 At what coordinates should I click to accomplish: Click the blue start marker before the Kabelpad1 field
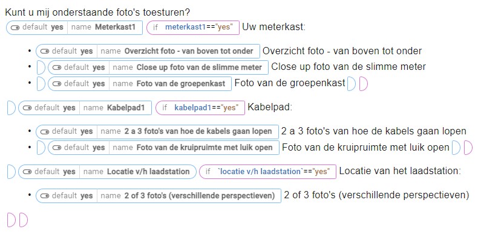11,108
